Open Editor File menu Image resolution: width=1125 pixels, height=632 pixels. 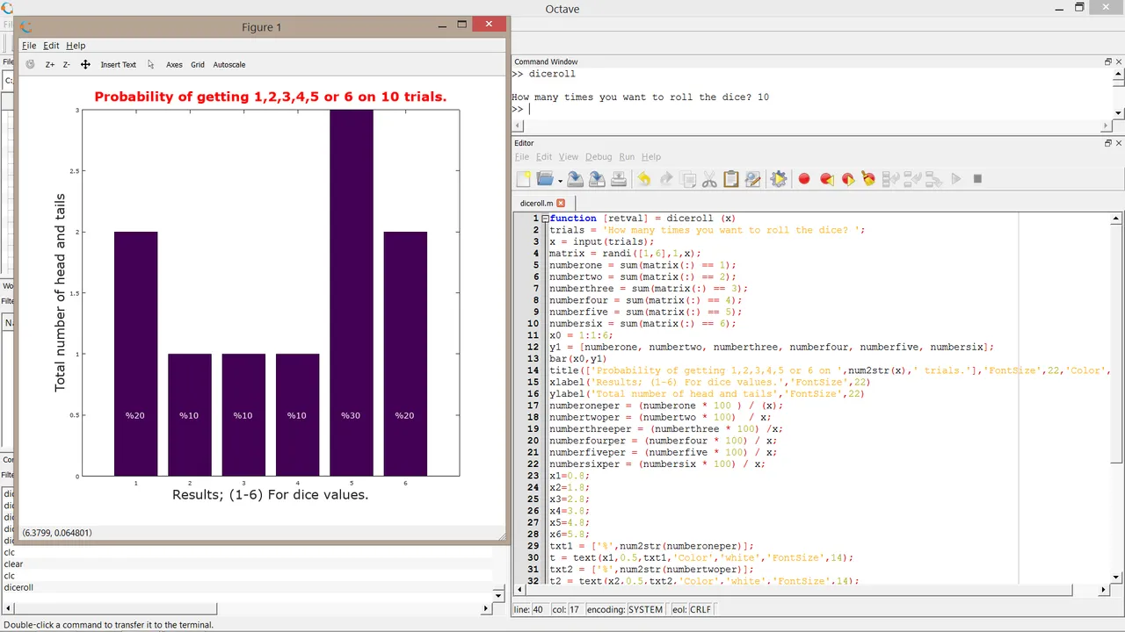522,157
